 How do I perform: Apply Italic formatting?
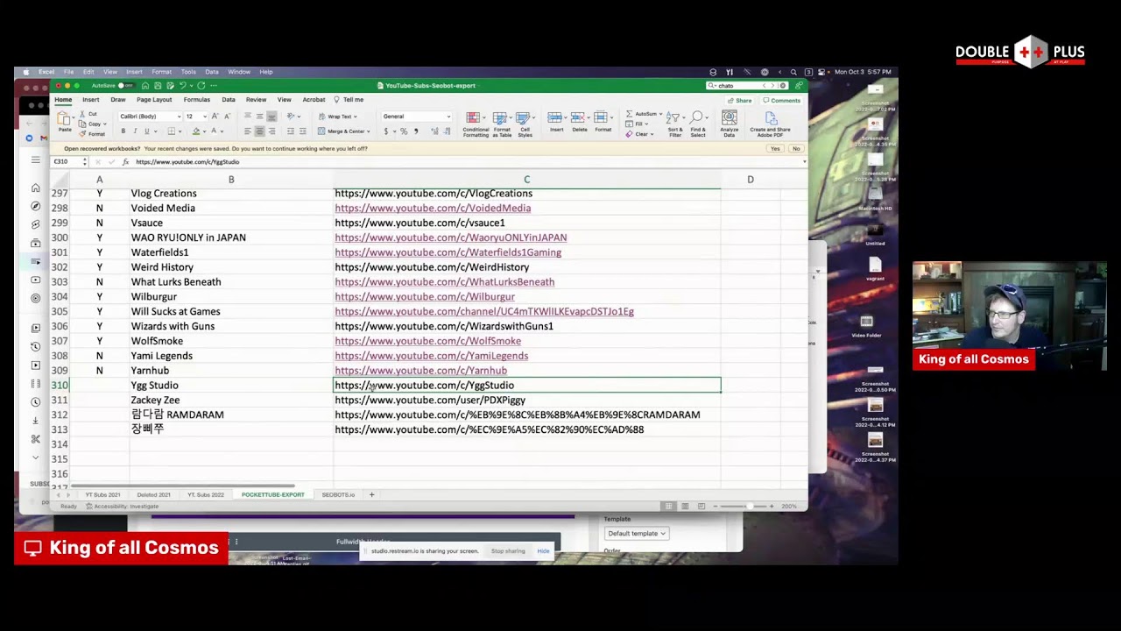click(134, 131)
